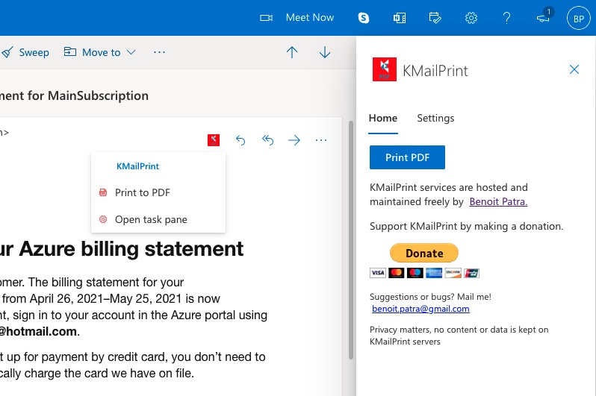Viewport: 596px width, 396px height.
Task: Reply to the email
Action: [240, 140]
